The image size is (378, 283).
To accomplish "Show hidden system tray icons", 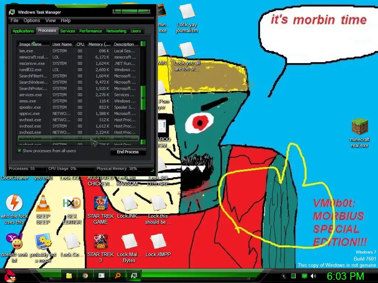I will coord(284,276).
